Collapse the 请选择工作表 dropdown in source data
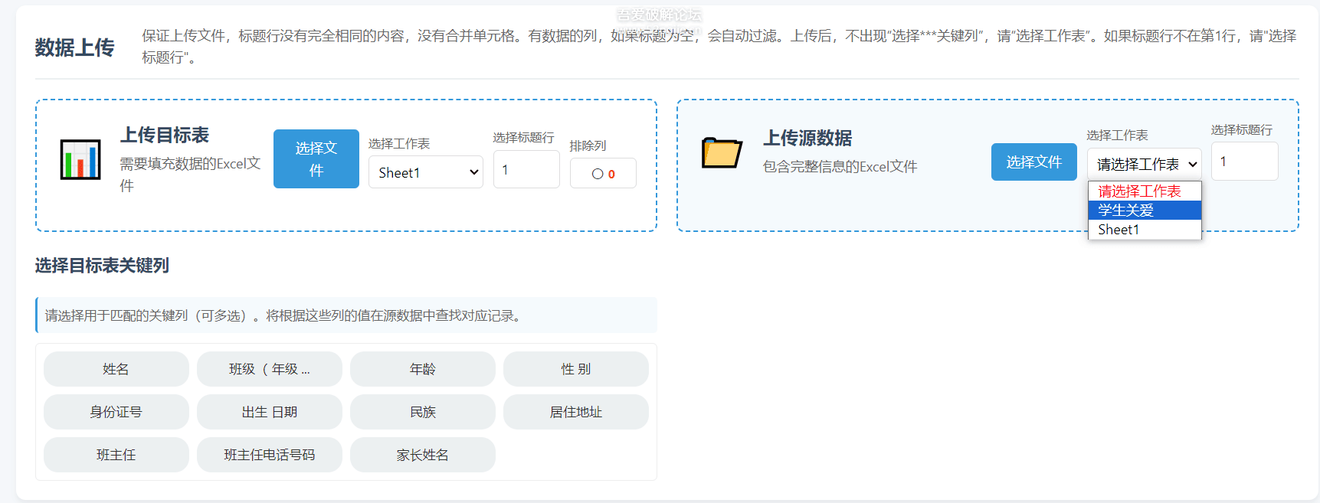1320x503 pixels. pos(1144,164)
